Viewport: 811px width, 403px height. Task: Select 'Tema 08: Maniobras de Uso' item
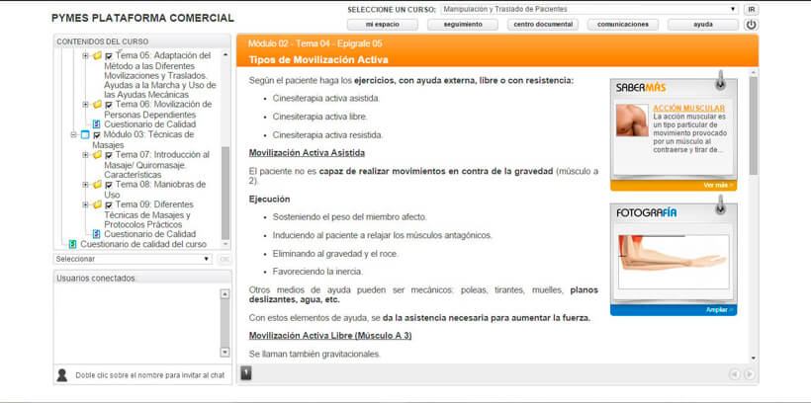pyautogui.click(x=155, y=190)
